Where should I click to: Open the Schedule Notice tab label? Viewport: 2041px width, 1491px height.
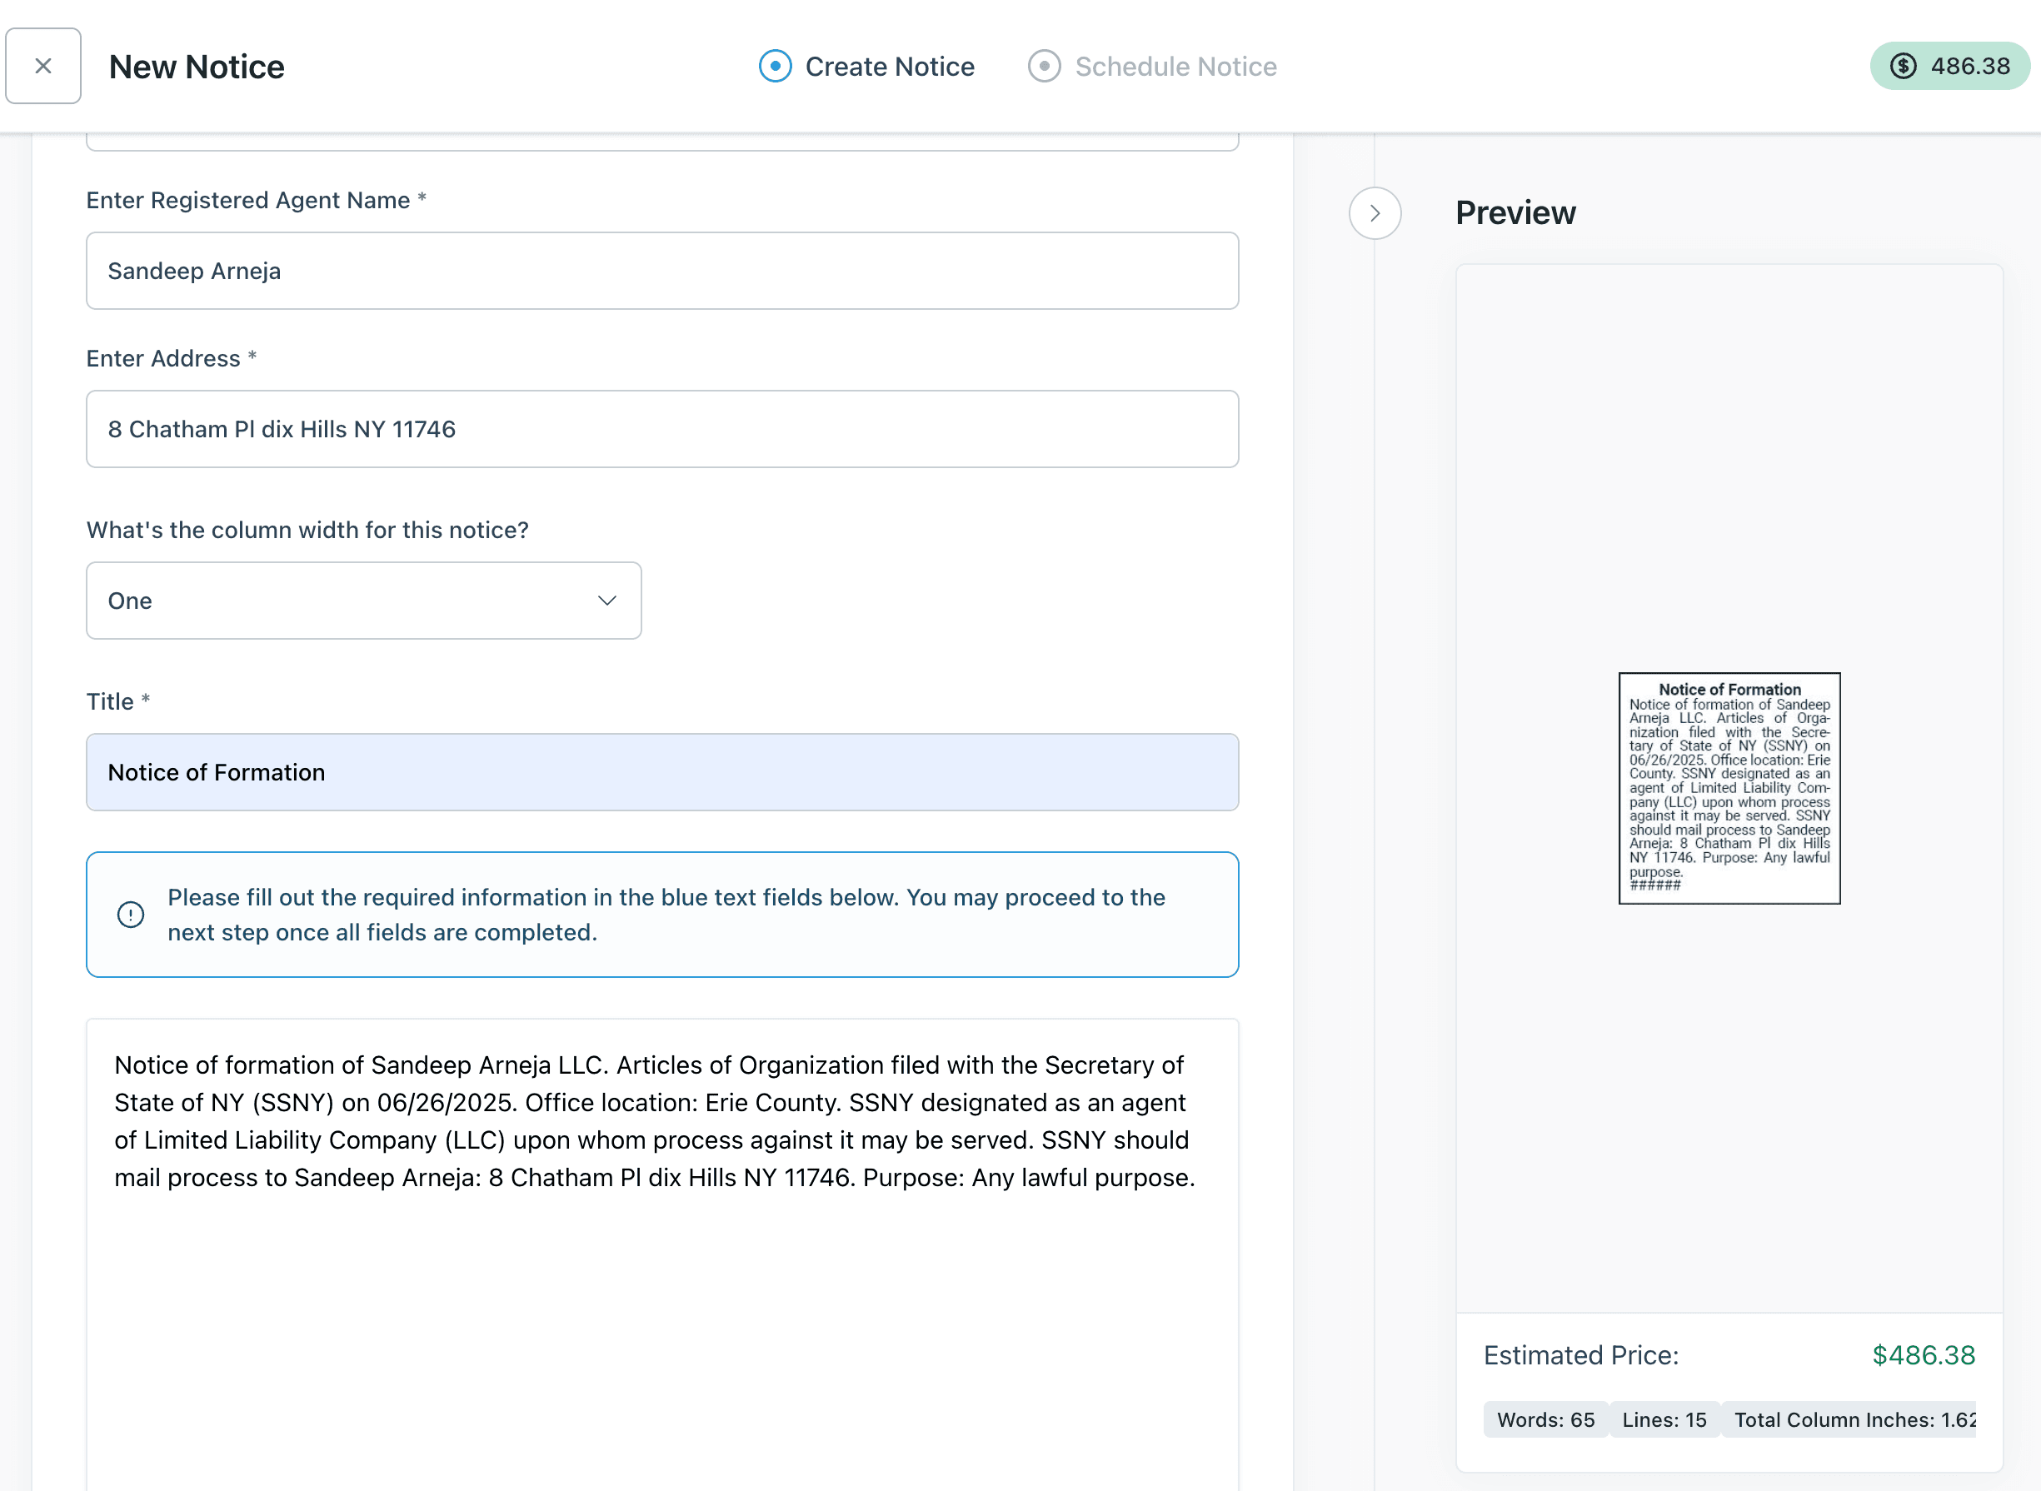[x=1176, y=67]
